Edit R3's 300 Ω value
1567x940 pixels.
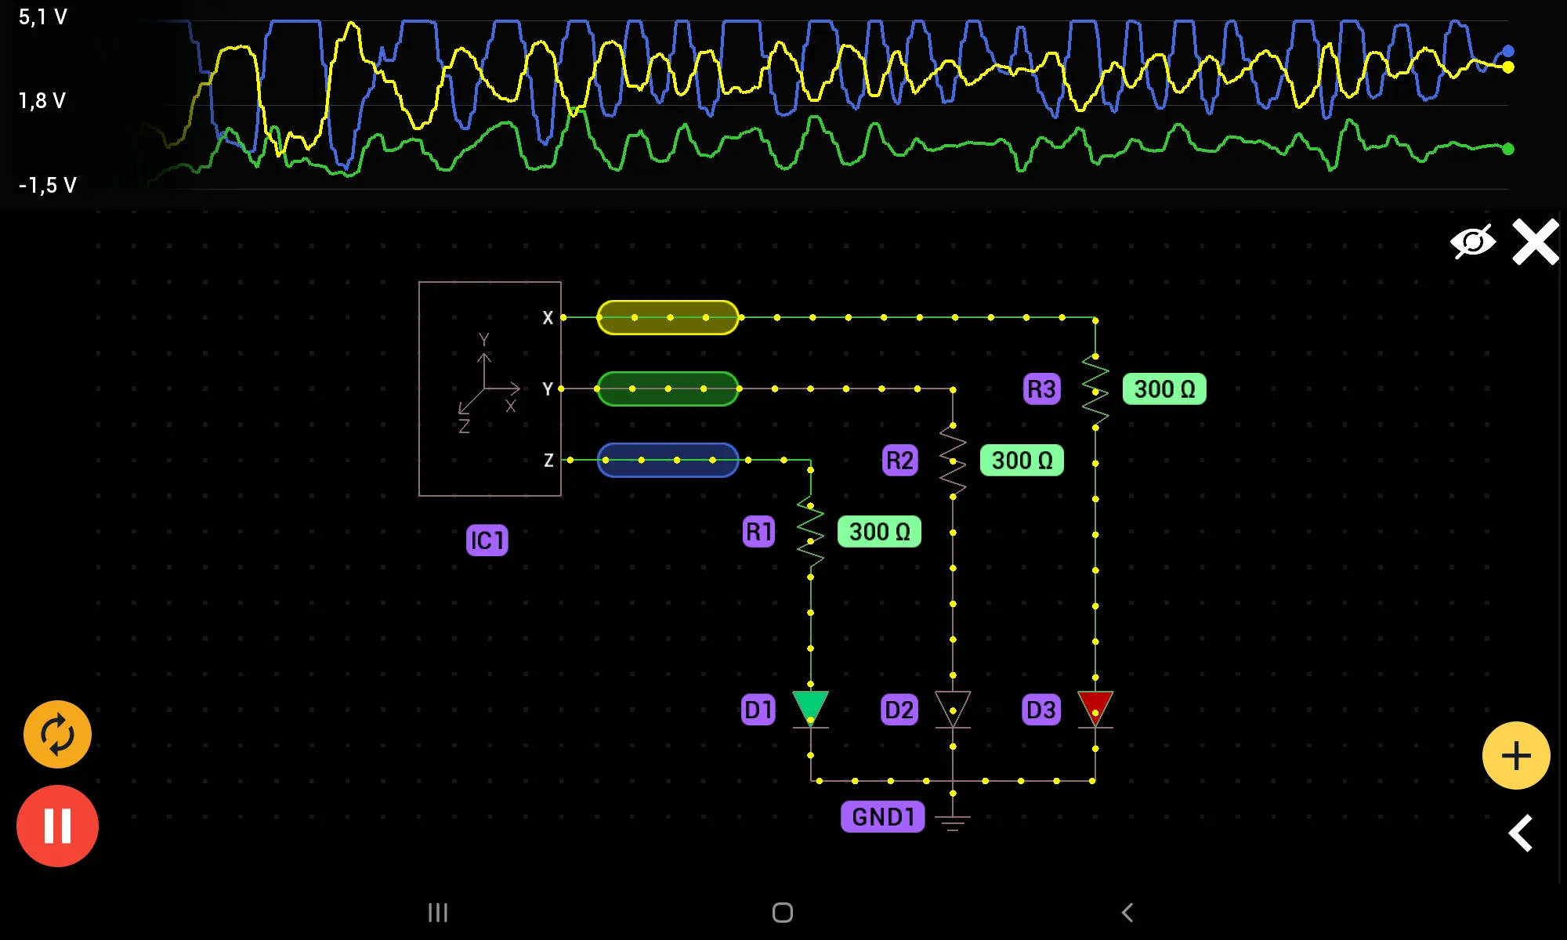1165,389
